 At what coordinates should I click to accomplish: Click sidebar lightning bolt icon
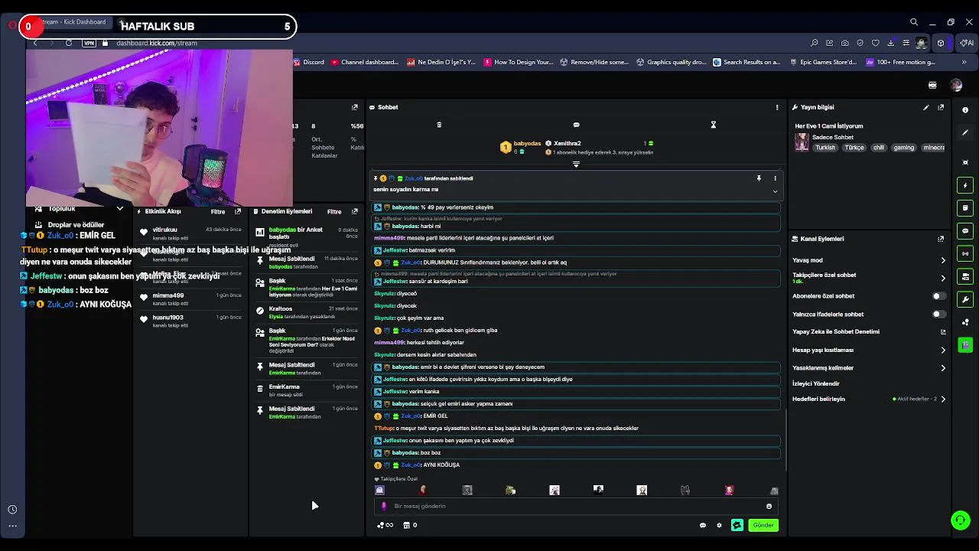(x=965, y=185)
